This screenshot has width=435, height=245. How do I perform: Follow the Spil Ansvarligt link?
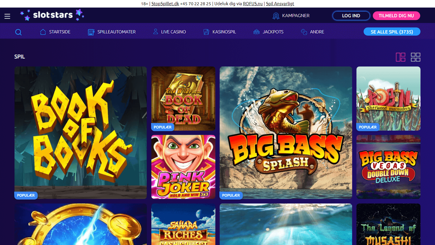(x=280, y=4)
